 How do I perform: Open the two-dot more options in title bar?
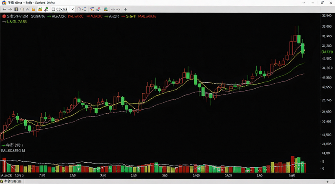(x=304, y=3)
